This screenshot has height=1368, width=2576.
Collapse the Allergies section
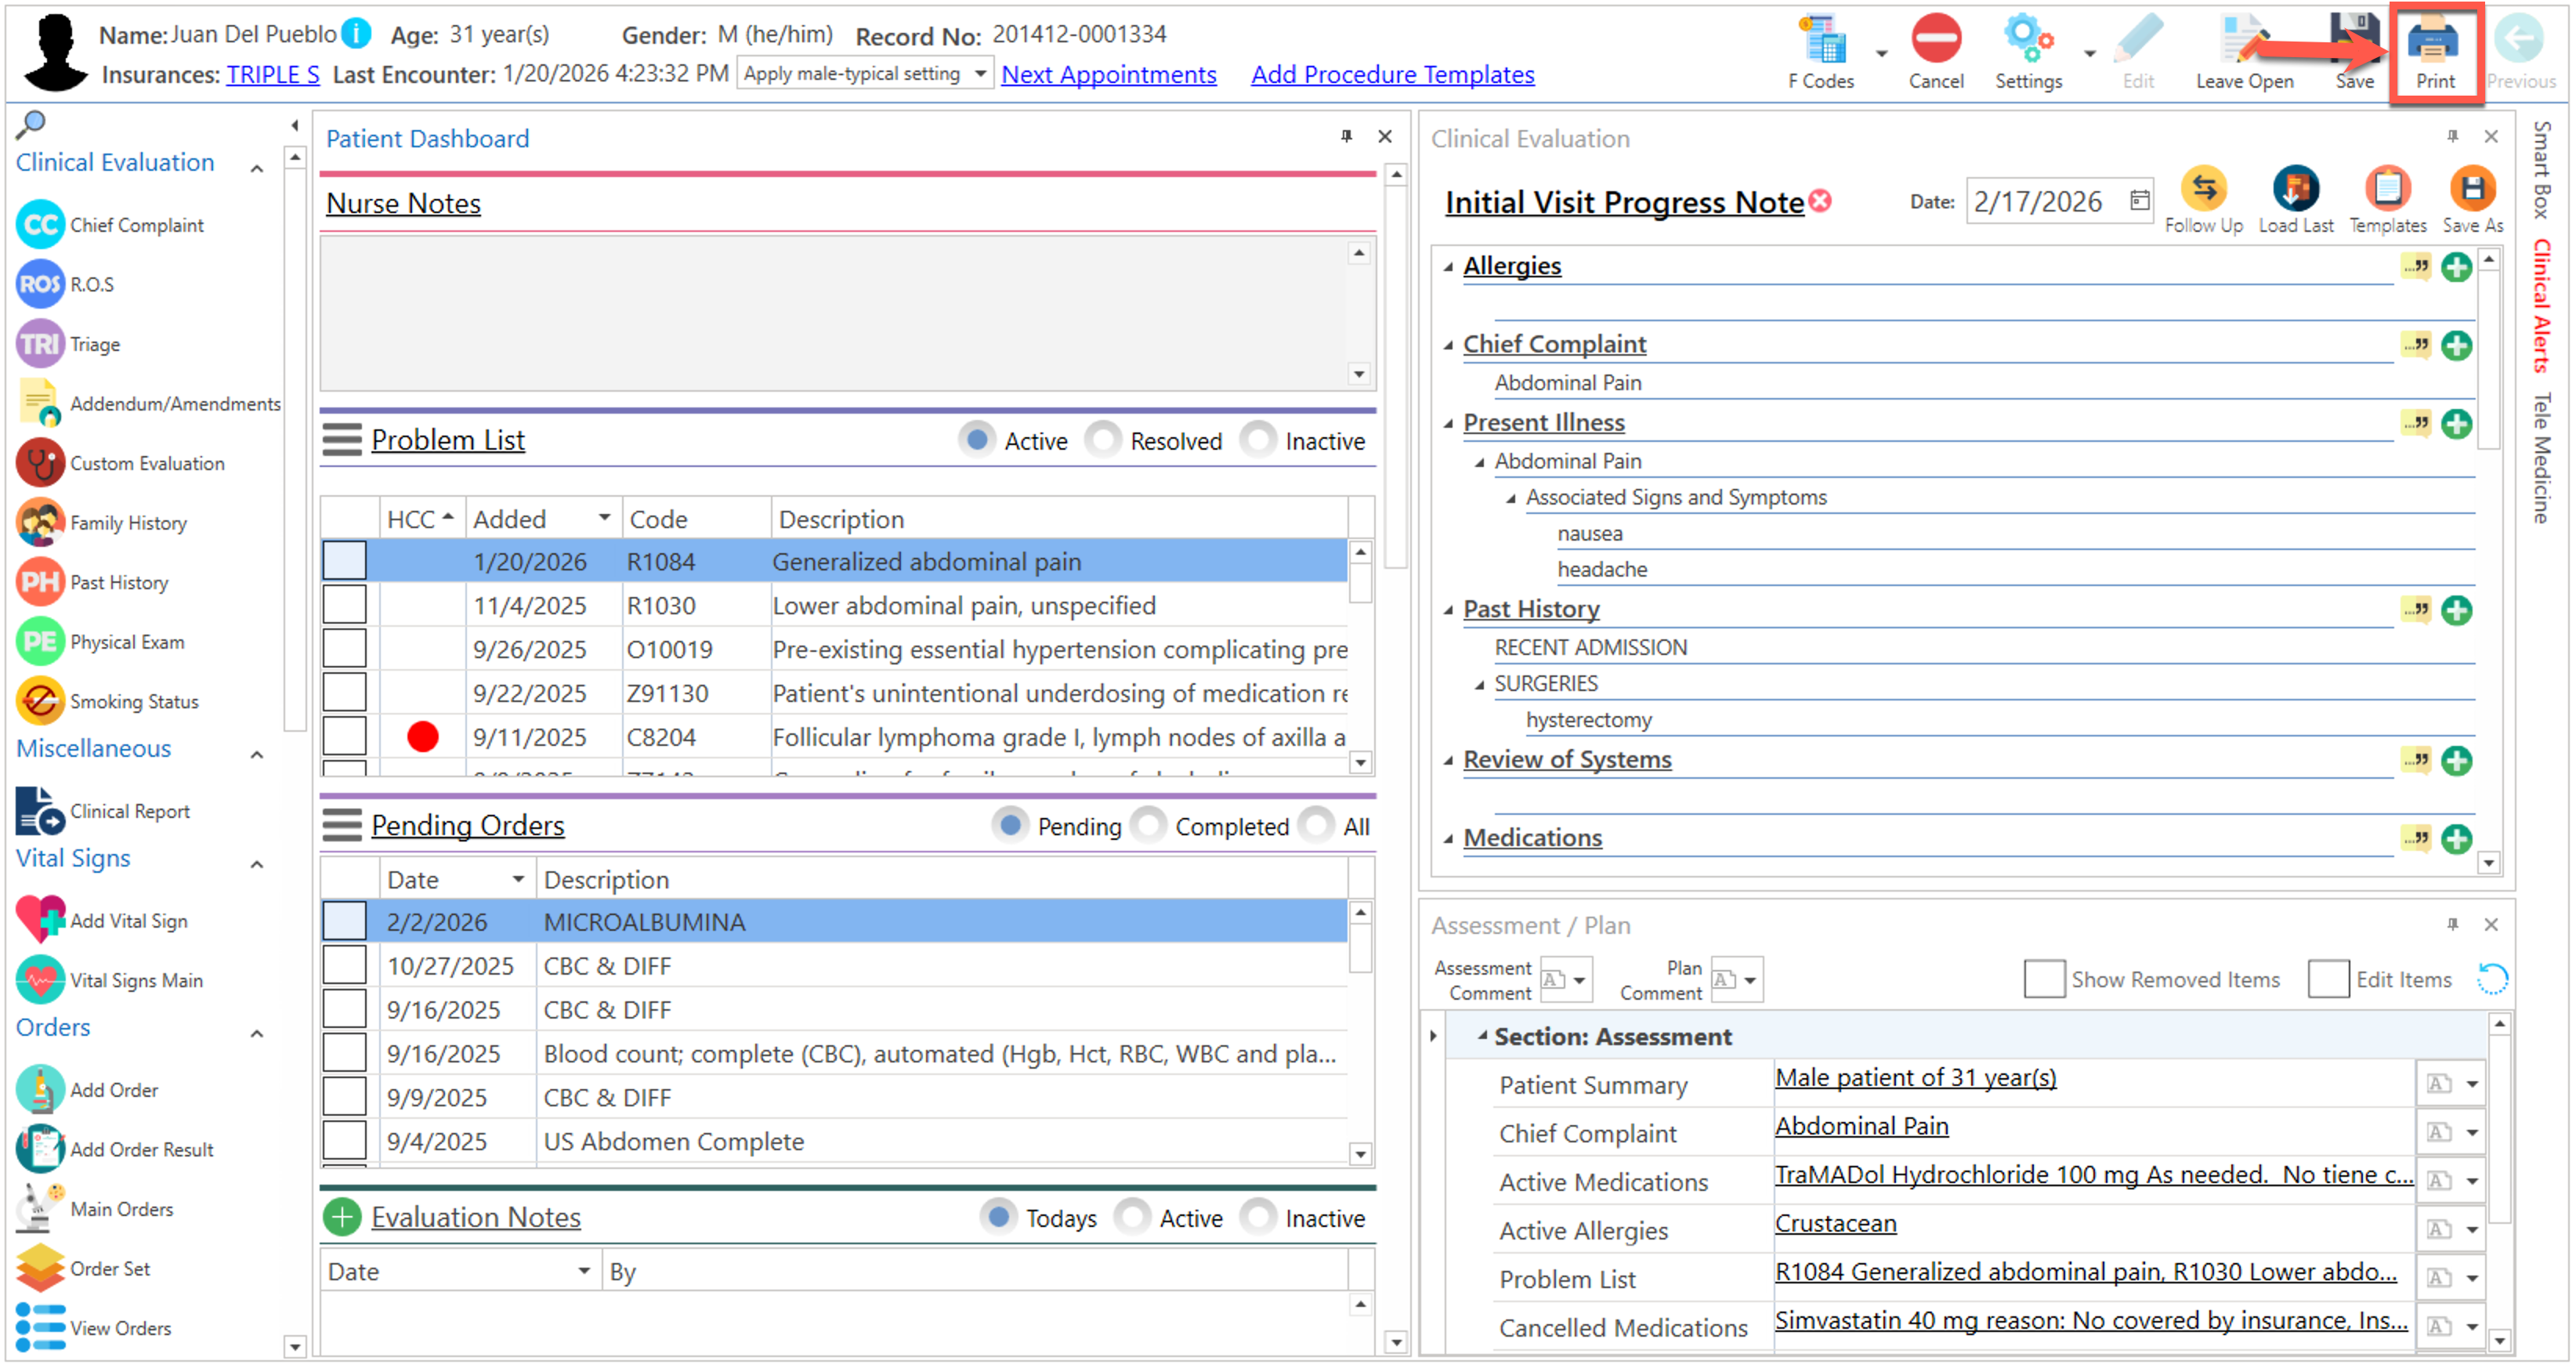point(1448,267)
